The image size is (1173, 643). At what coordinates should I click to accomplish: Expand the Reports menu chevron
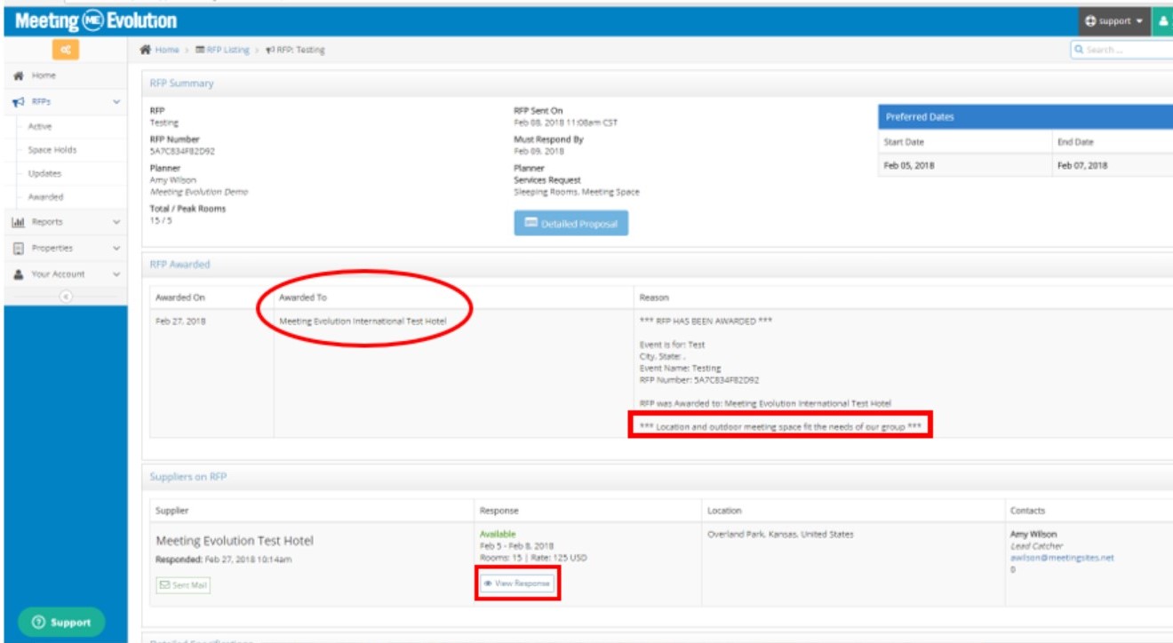[x=116, y=222]
